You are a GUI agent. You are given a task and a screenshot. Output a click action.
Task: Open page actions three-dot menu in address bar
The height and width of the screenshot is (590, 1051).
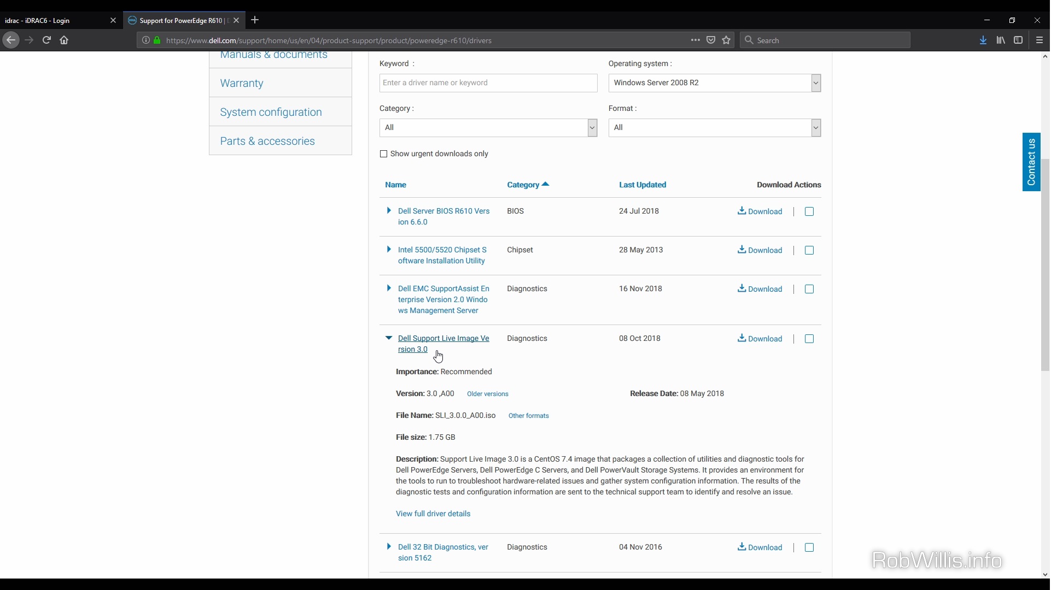(696, 40)
